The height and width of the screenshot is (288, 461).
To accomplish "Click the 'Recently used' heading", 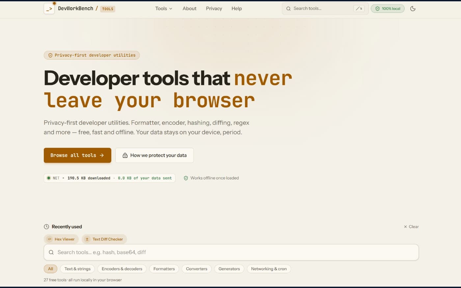I will pyautogui.click(x=67, y=227).
